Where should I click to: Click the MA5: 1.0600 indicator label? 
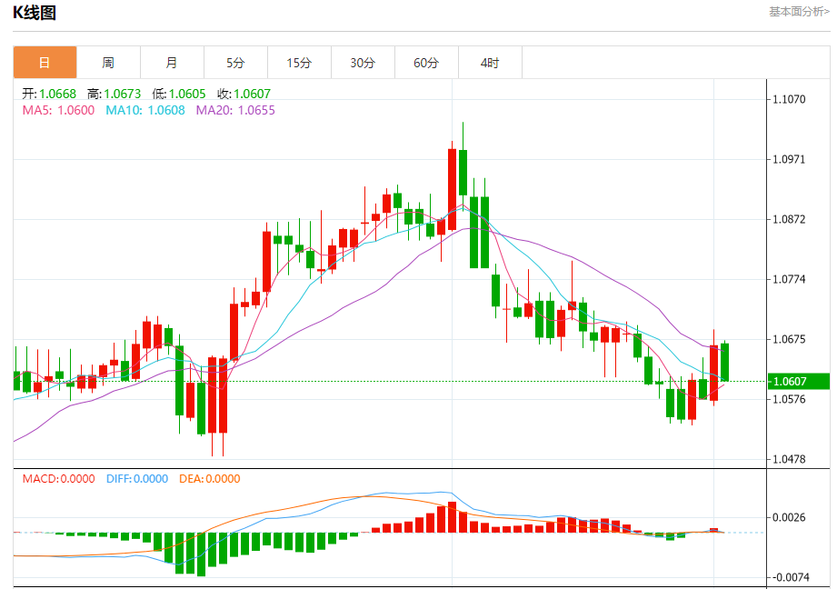point(58,111)
